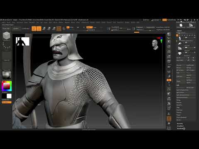Toggle the Live Boolean button
The width and height of the screenshot is (199, 149).
click(x=26, y=29)
